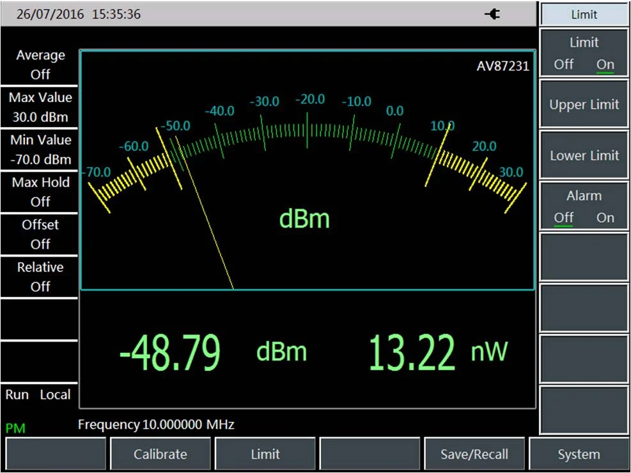
Task: Switch Limit setting to Off
Action: tap(563, 64)
